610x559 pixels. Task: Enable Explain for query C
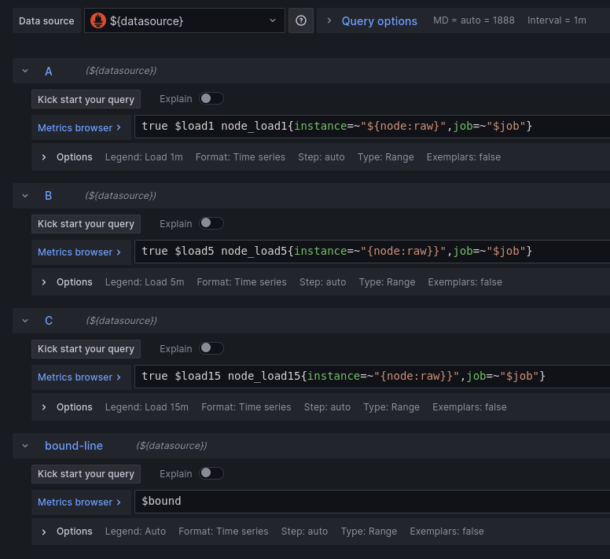[x=211, y=348]
